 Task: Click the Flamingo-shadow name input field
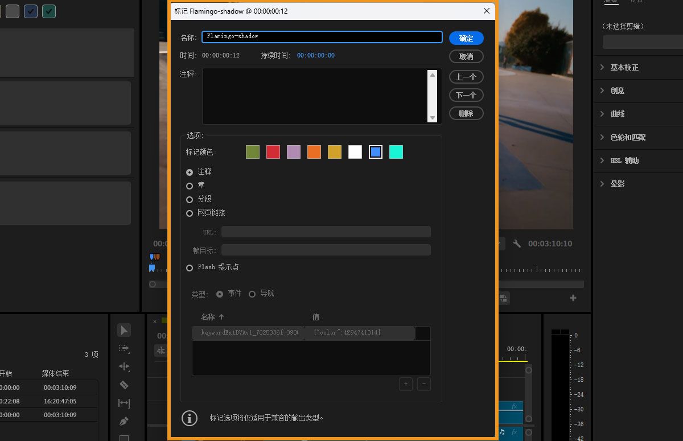pos(322,36)
